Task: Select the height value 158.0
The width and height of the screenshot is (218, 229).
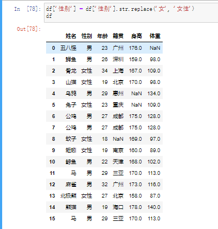Action: (136, 196)
